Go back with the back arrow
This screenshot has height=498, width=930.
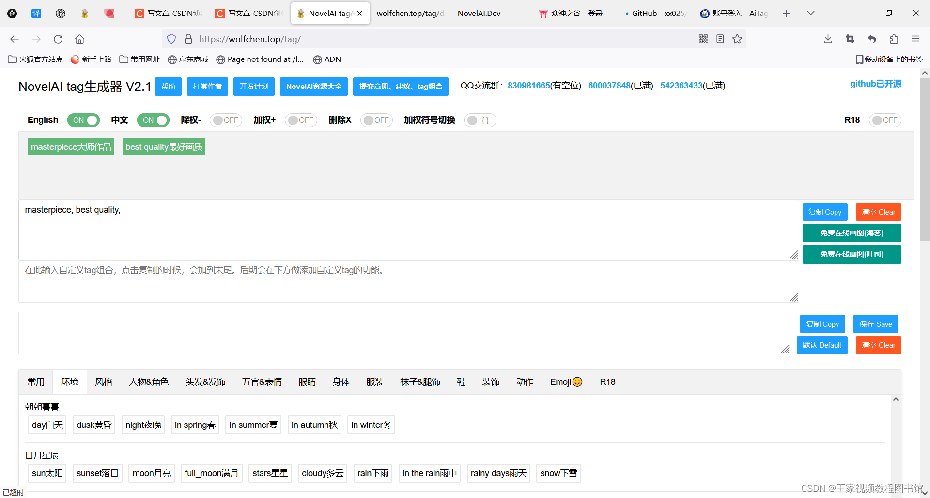14,39
